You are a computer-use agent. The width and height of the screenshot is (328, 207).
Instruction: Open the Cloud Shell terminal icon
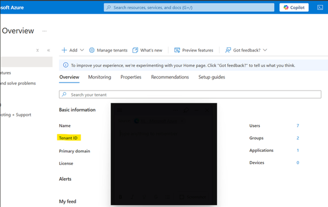click(320, 8)
